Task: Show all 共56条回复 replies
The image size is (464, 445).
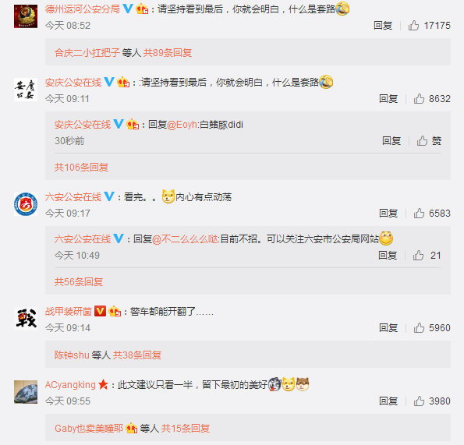Action: click(79, 282)
